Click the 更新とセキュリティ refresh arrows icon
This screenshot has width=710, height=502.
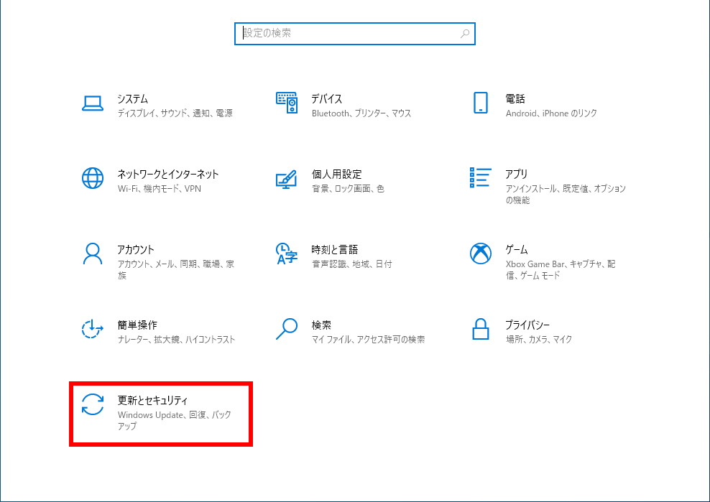(x=93, y=404)
